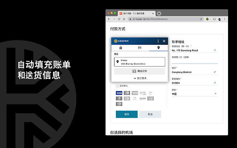
Task: Click the 取消 cancel button
Action: click(x=150, y=114)
